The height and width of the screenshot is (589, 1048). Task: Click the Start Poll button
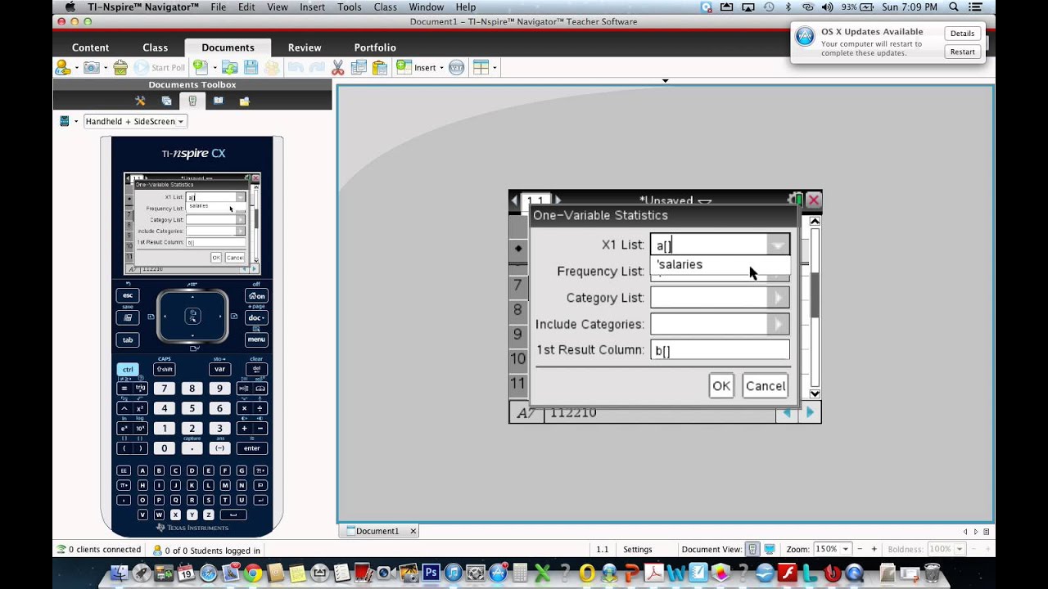[160, 68]
